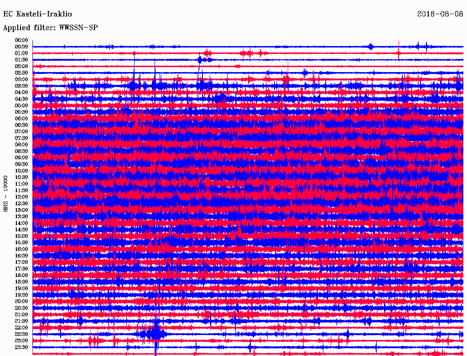Click the 12:00 time label
The image size is (467, 356).
click(x=21, y=197)
